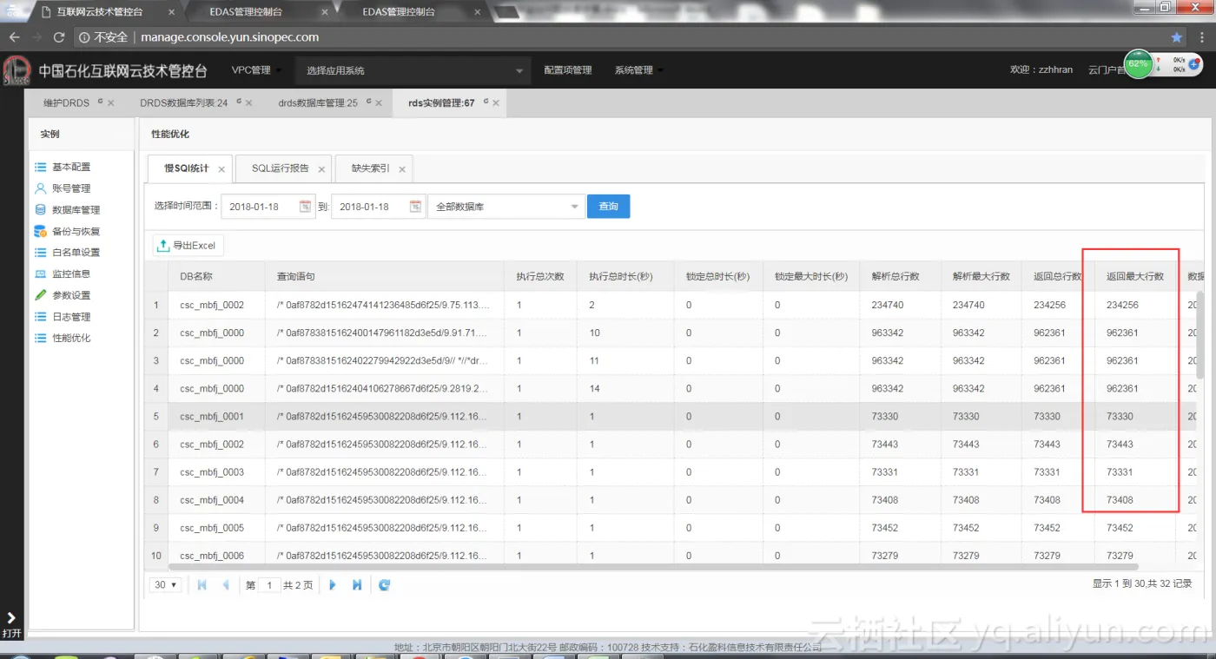Viewport: 1216px width, 659px height.
Task: Expand the VPC管理 menu
Action: pos(254,70)
